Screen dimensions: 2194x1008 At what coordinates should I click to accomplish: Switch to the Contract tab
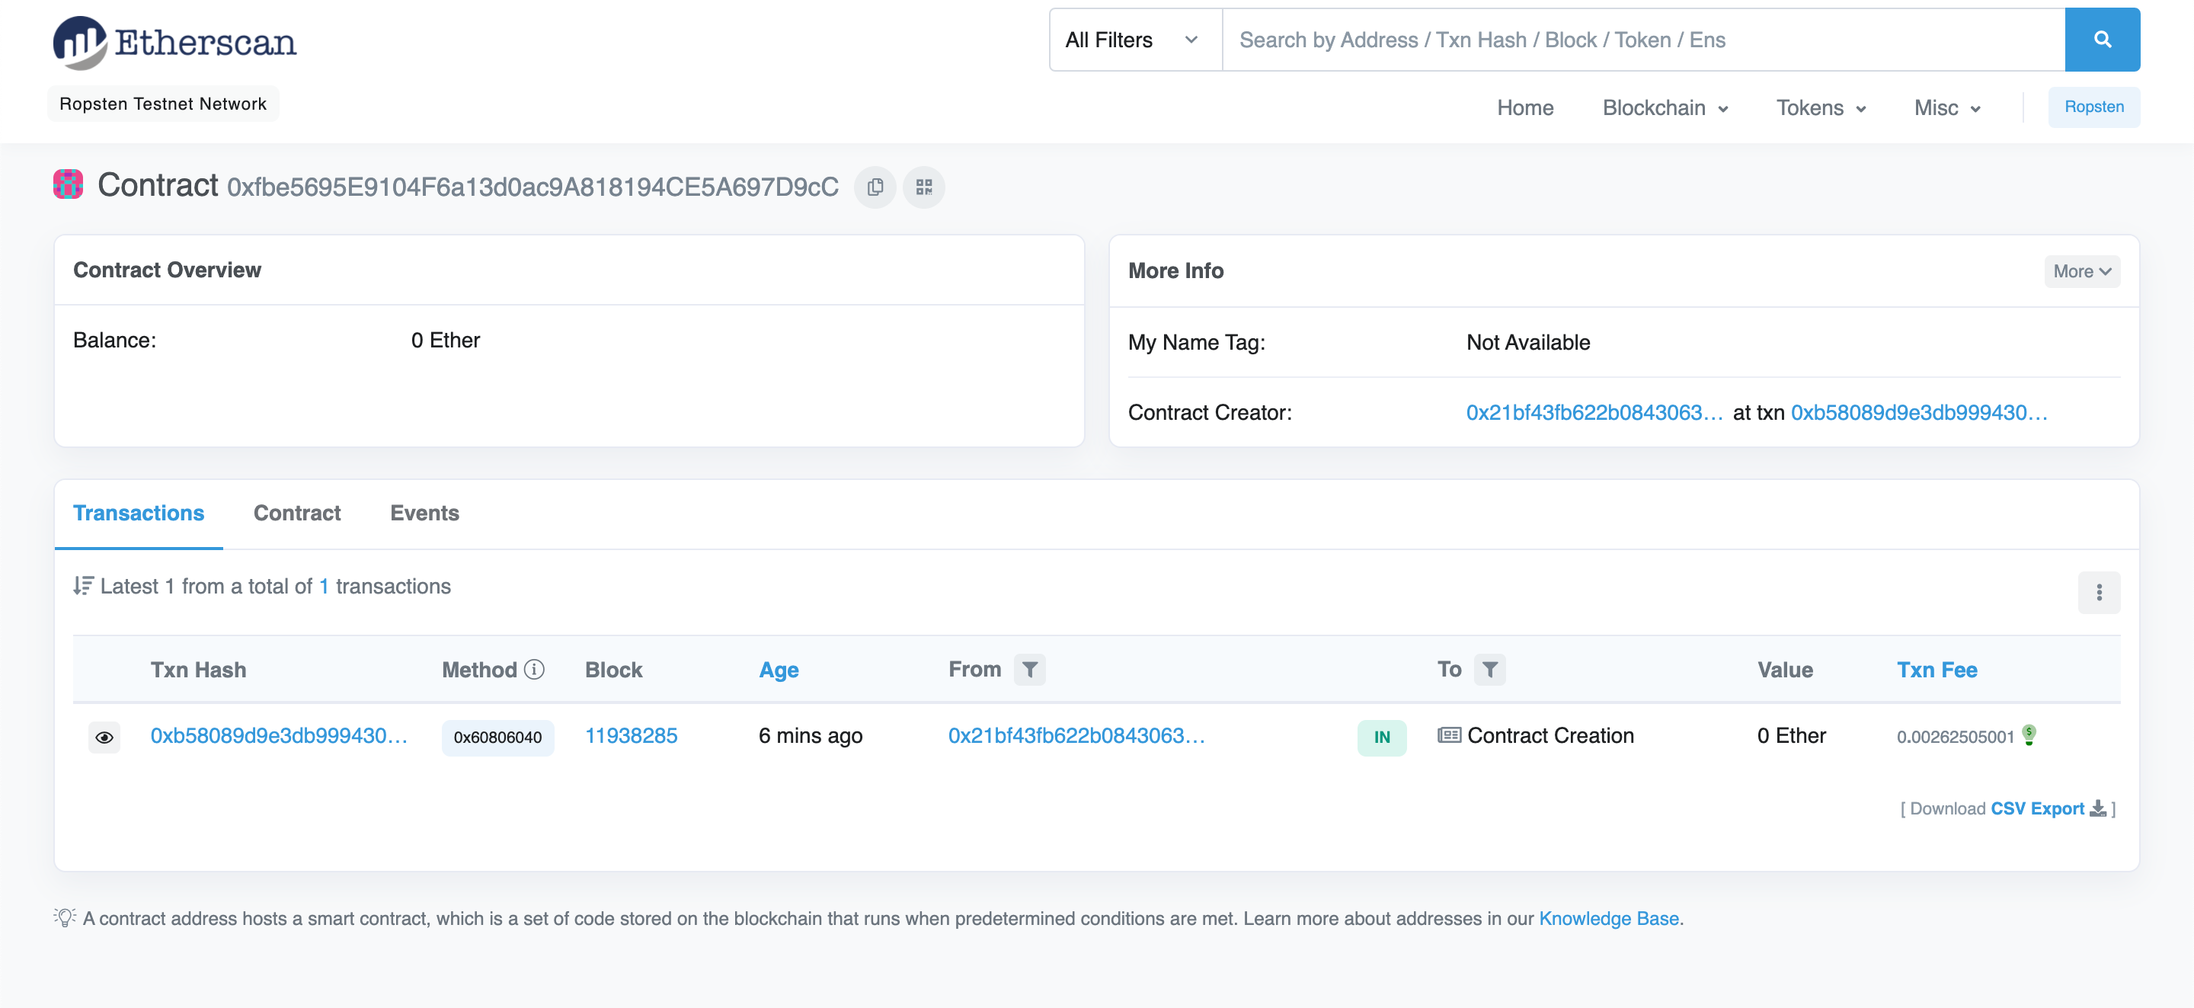296,513
